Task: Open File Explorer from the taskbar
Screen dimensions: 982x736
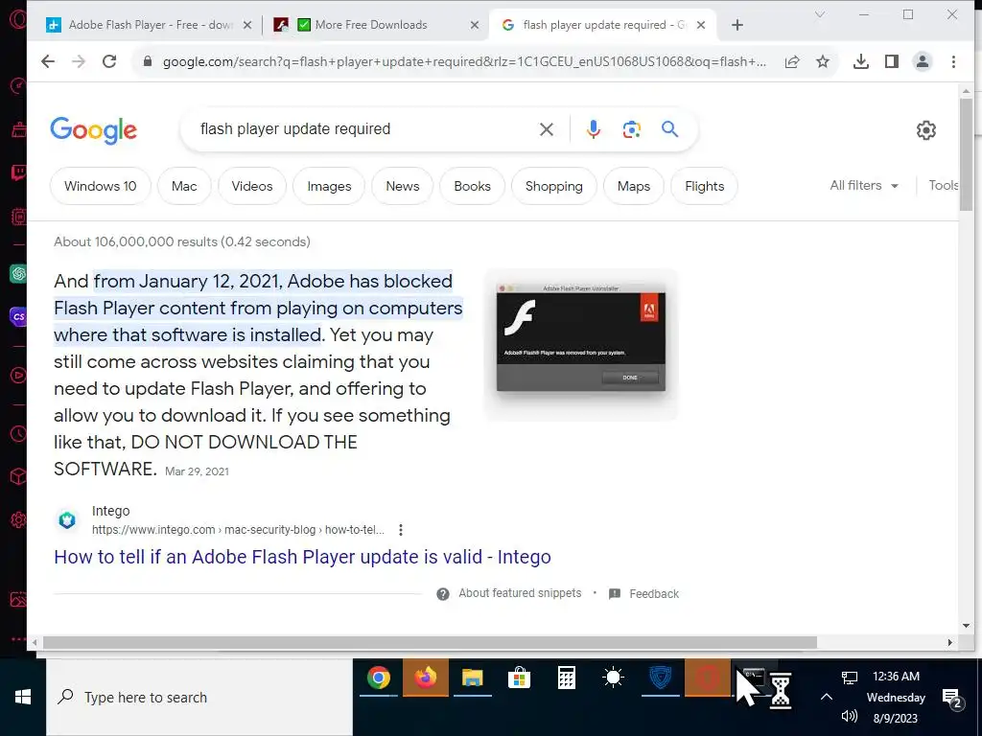Action: [x=473, y=678]
